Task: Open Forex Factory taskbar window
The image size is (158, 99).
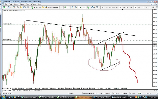Action: pos(101,97)
